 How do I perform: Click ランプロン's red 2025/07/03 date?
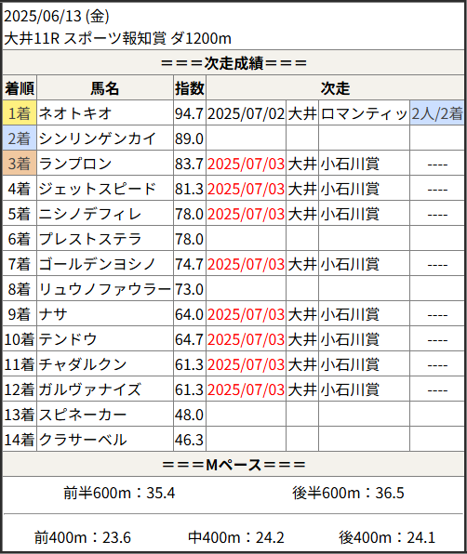246,164
